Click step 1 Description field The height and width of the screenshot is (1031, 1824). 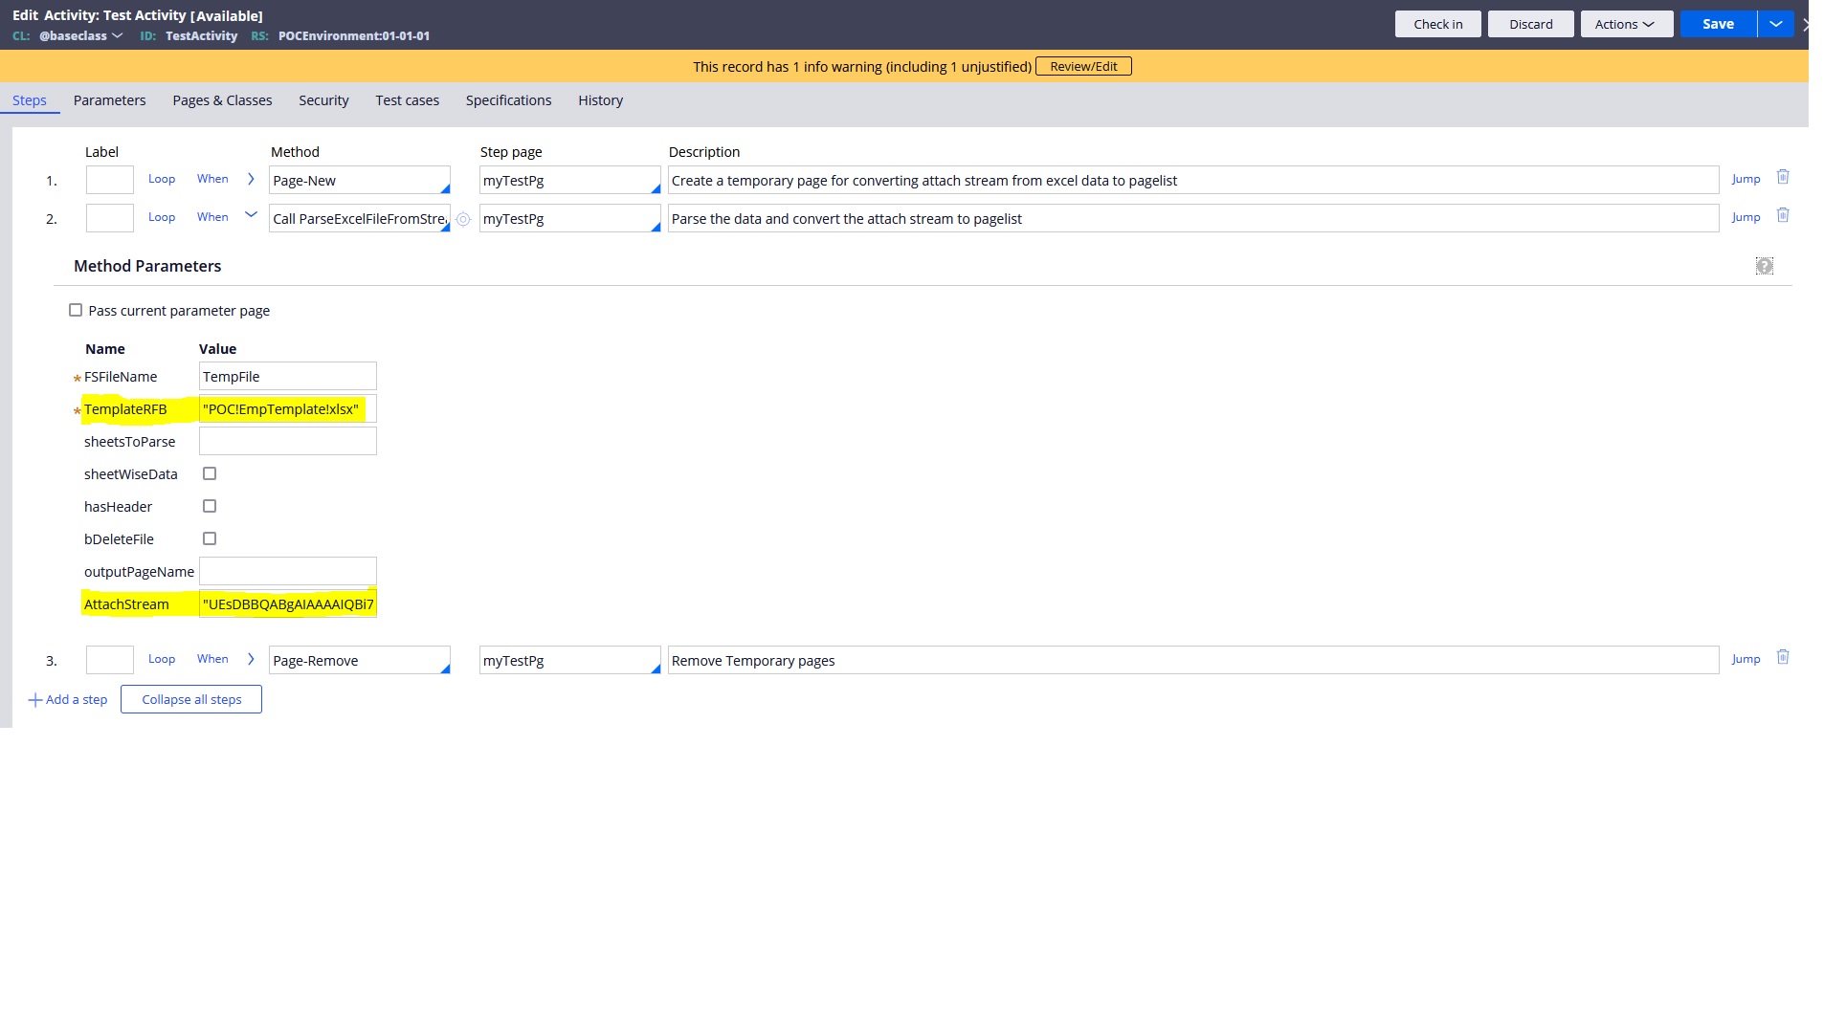point(1193,181)
